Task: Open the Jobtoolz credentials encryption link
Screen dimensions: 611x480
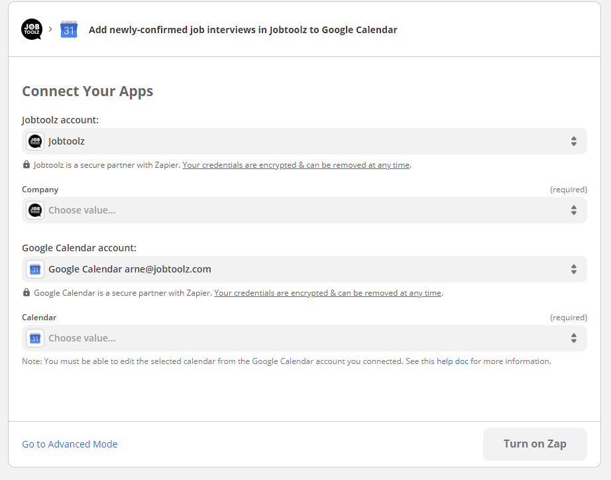Action: point(296,165)
